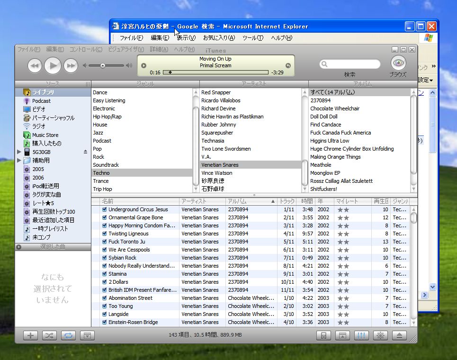The image size is (457, 360).
Task: Open the iTunes コントロール menu
Action: [x=86, y=49]
